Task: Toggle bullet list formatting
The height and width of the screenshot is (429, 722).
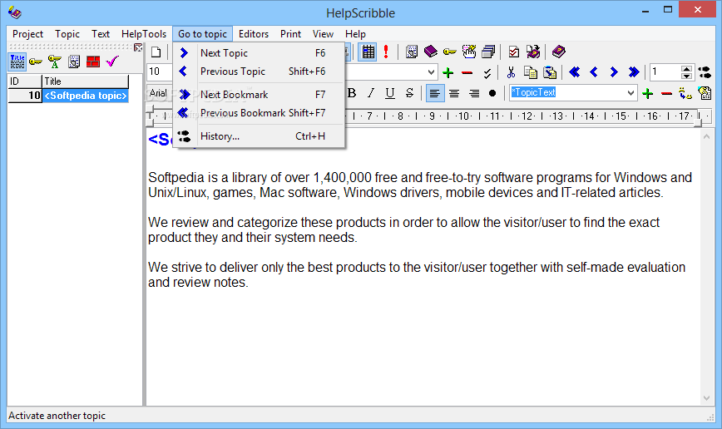Action: coord(492,93)
